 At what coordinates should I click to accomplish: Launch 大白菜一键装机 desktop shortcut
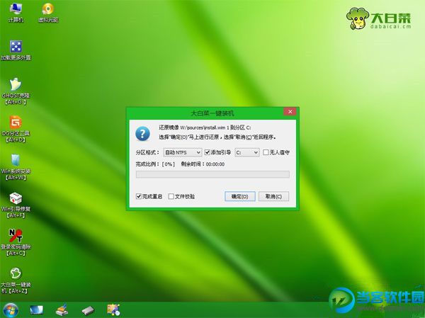click(x=16, y=280)
